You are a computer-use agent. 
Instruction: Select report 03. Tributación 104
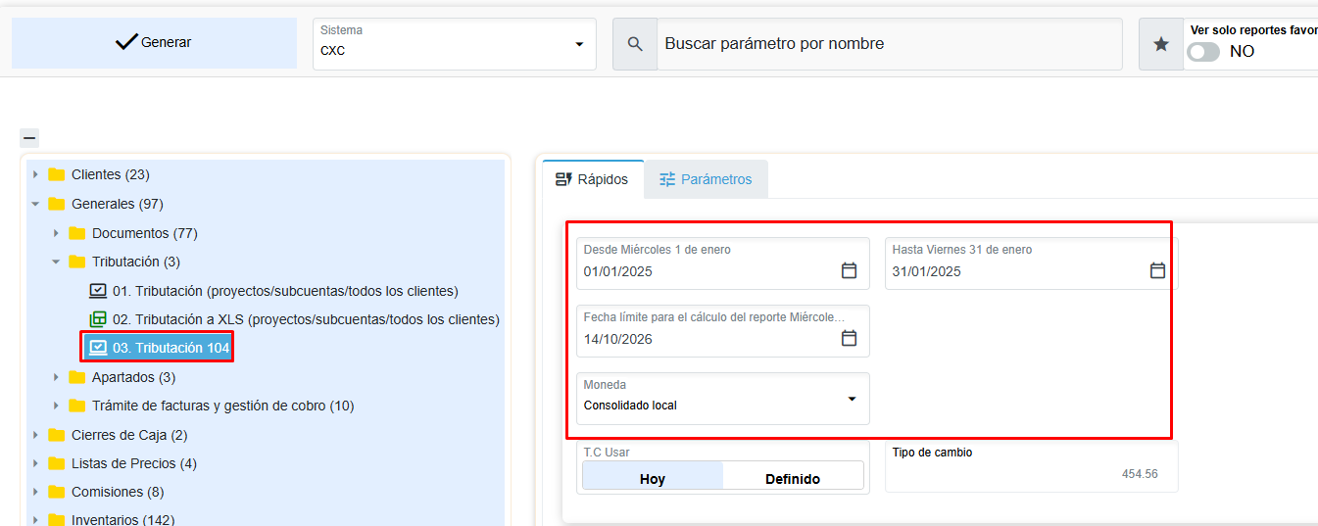[x=171, y=348]
